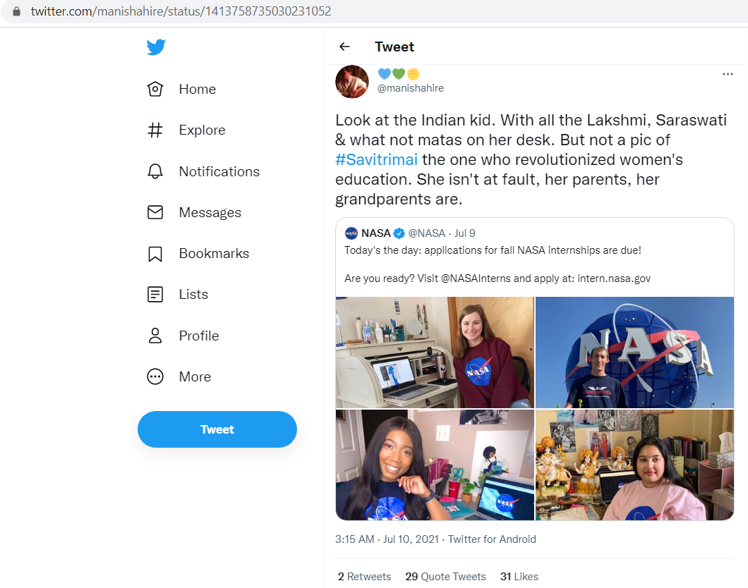Click the Twitter for Android source link
Image resolution: width=748 pixels, height=588 pixels.
[x=492, y=539]
